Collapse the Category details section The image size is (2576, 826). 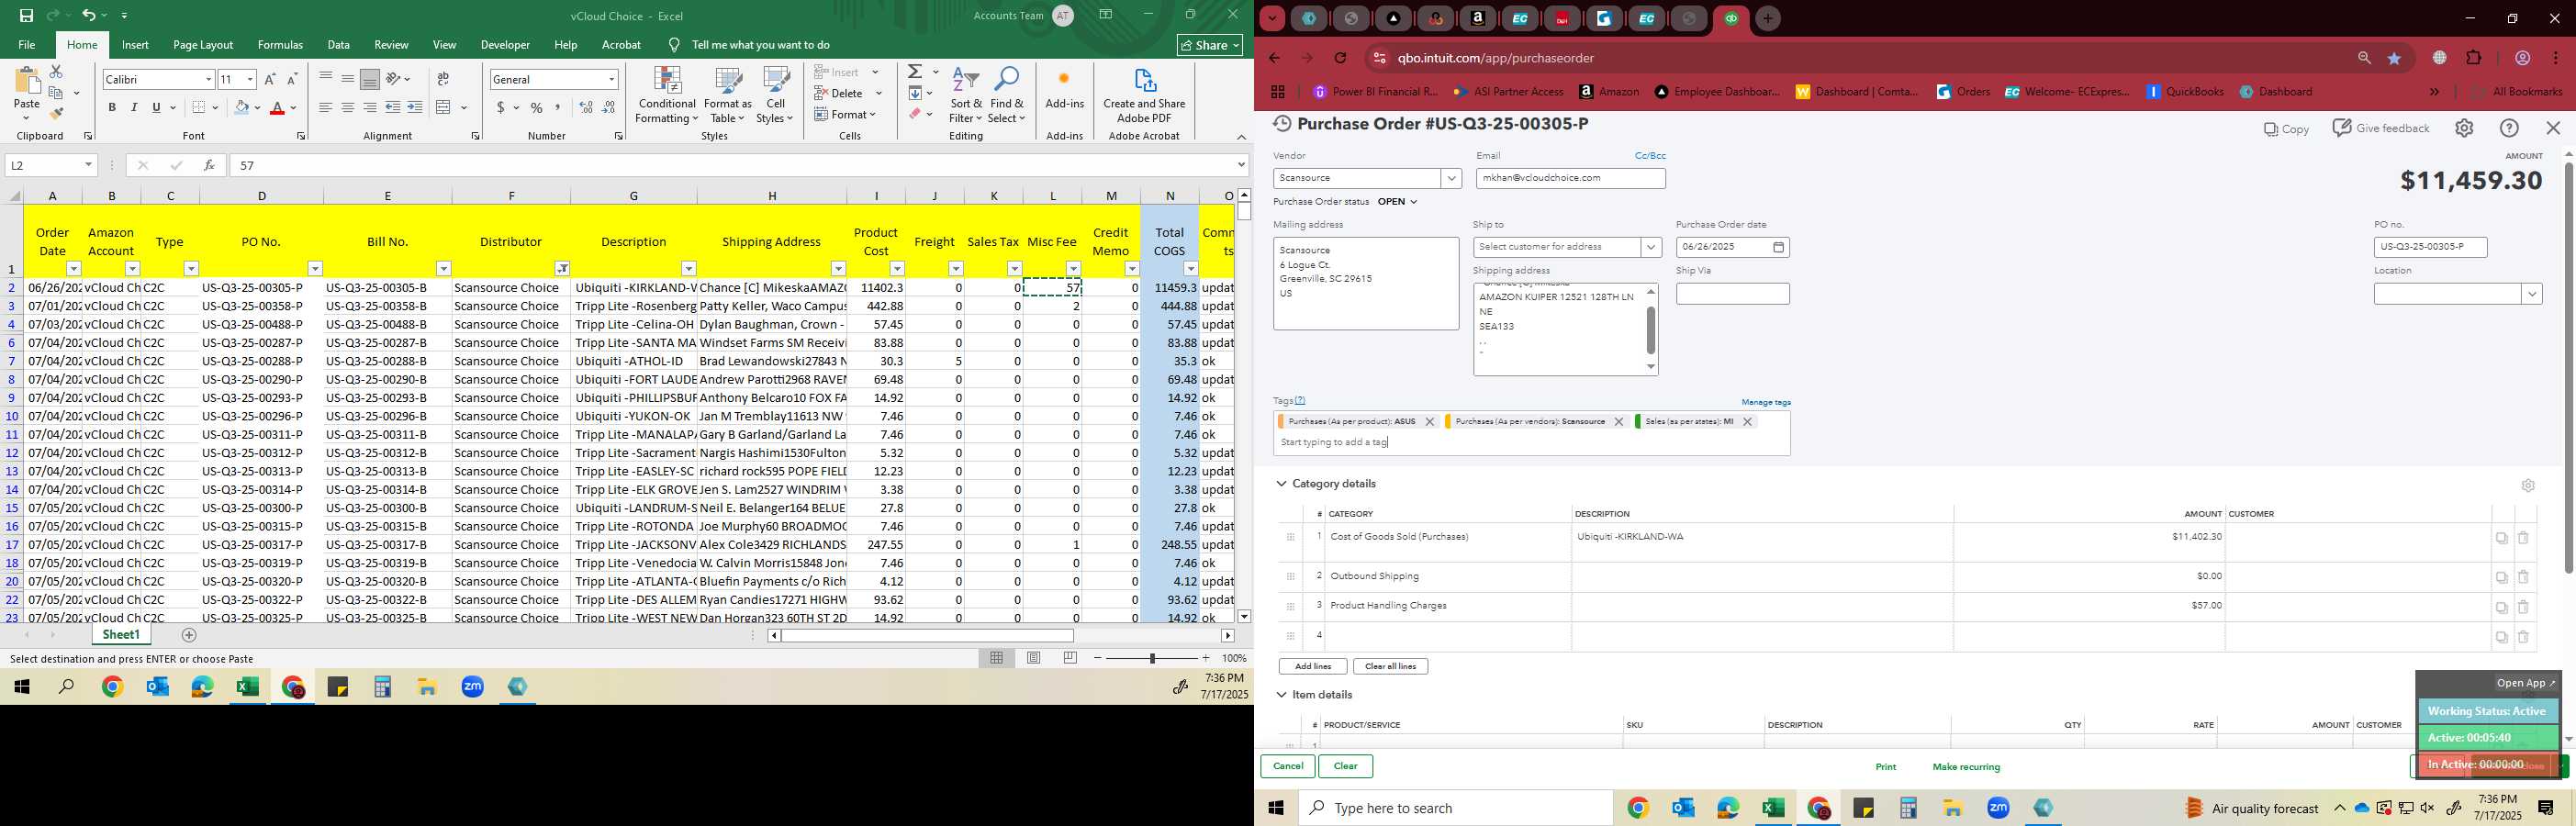[x=1281, y=484]
